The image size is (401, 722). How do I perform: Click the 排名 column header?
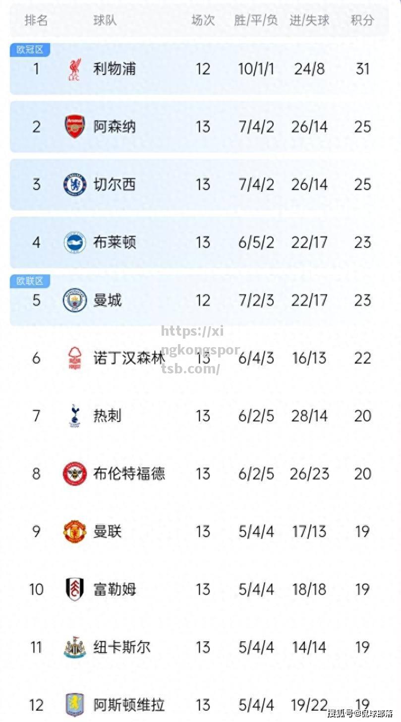(x=36, y=20)
